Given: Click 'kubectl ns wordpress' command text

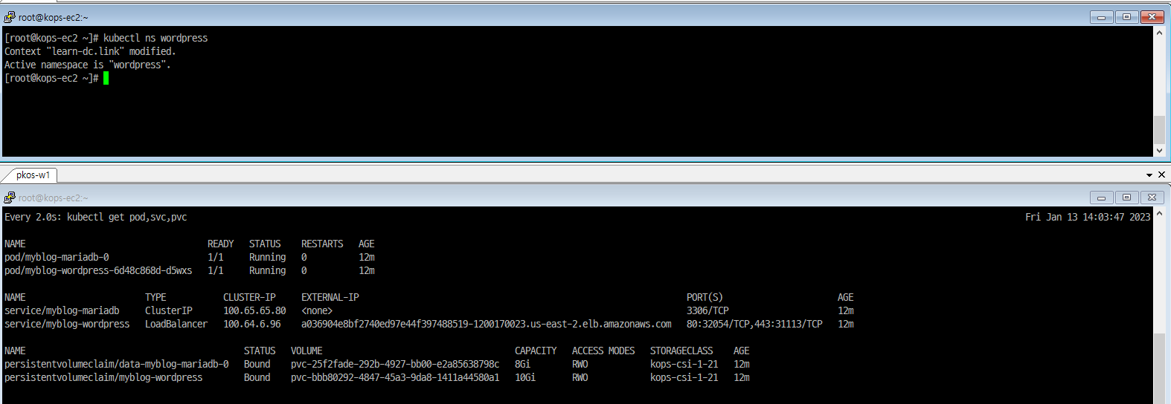Looking at the screenshot, I should coord(155,38).
